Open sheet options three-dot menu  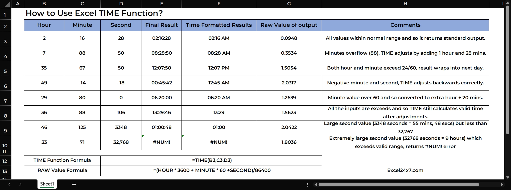click(308, 185)
